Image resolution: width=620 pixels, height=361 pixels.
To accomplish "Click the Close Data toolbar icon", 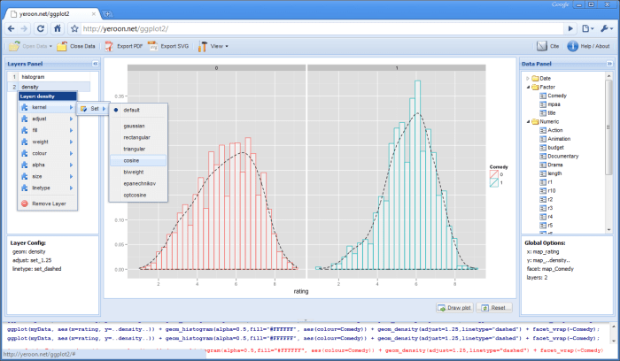I will [63, 45].
